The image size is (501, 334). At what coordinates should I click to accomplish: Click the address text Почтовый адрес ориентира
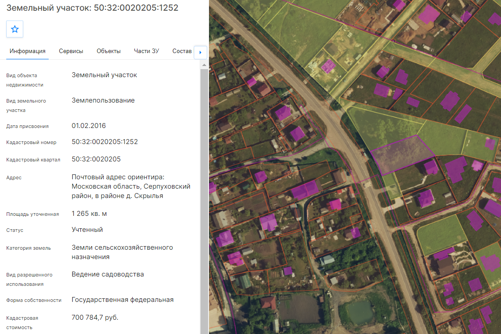click(x=118, y=177)
